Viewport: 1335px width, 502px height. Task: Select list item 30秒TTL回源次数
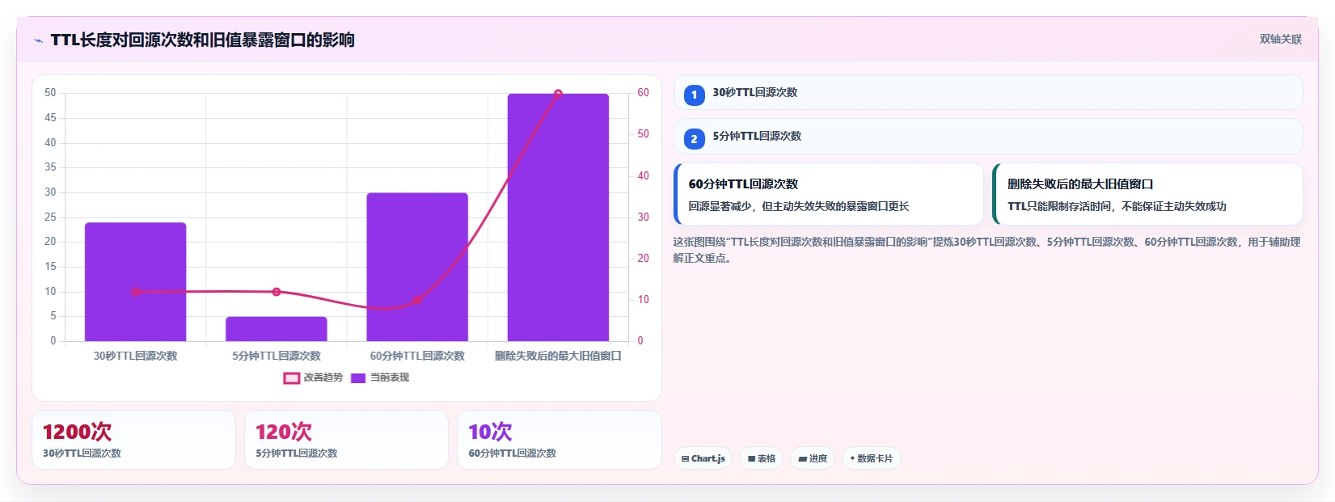[988, 92]
